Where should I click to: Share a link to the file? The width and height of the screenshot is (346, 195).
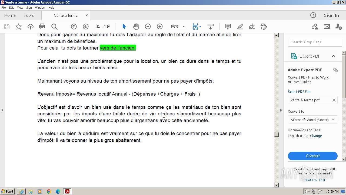coord(315,27)
